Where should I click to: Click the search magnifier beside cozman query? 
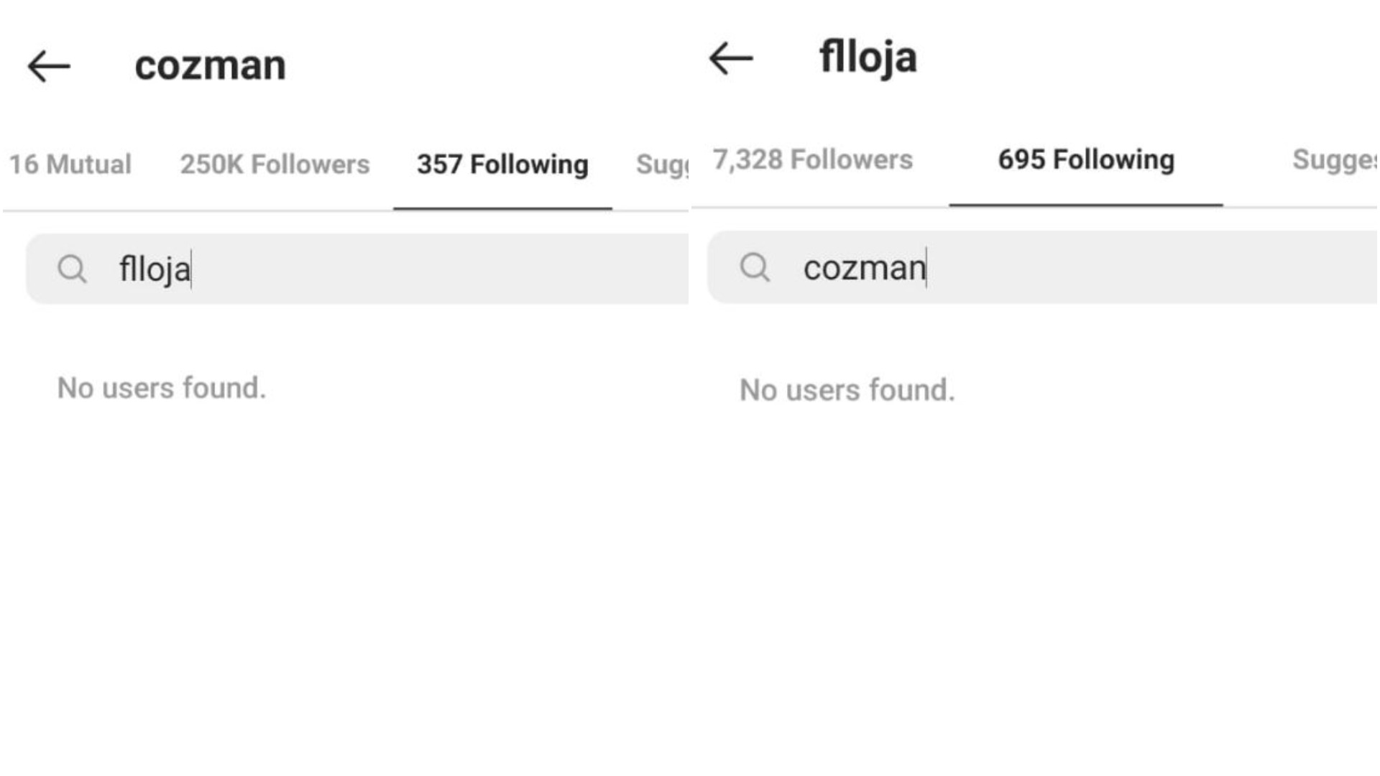coord(755,267)
